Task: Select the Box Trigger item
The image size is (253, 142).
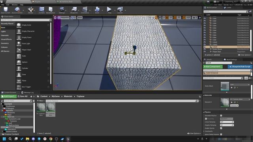Action: click(33, 87)
